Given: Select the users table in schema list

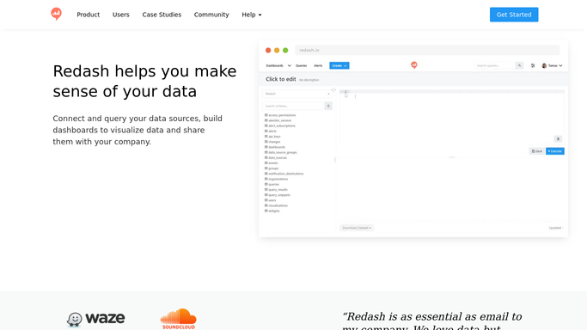Looking at the screenshot, I should pyautogui.click(x=272, y=200).
